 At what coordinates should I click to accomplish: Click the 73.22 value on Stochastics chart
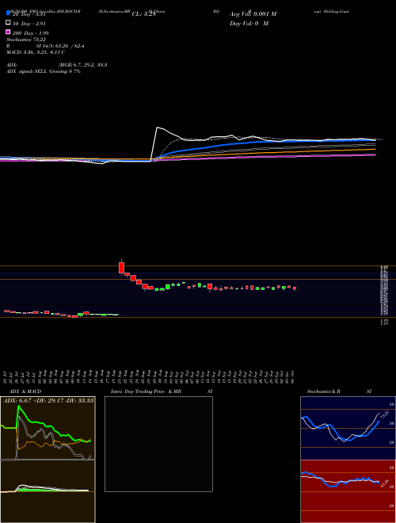(x=383, y=415)
